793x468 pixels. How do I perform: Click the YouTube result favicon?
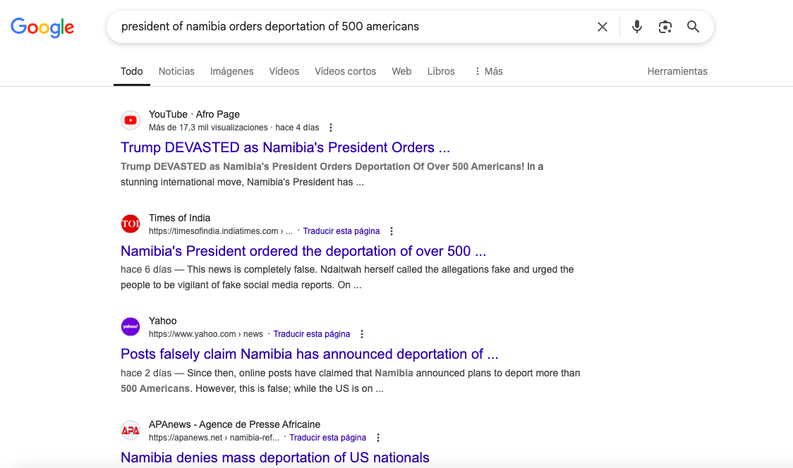coord(131,121)
